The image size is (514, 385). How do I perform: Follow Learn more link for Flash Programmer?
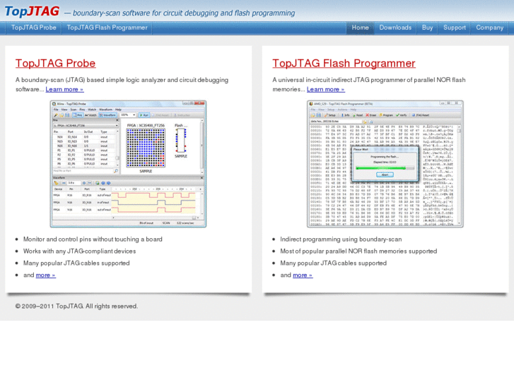pos(325,90)
